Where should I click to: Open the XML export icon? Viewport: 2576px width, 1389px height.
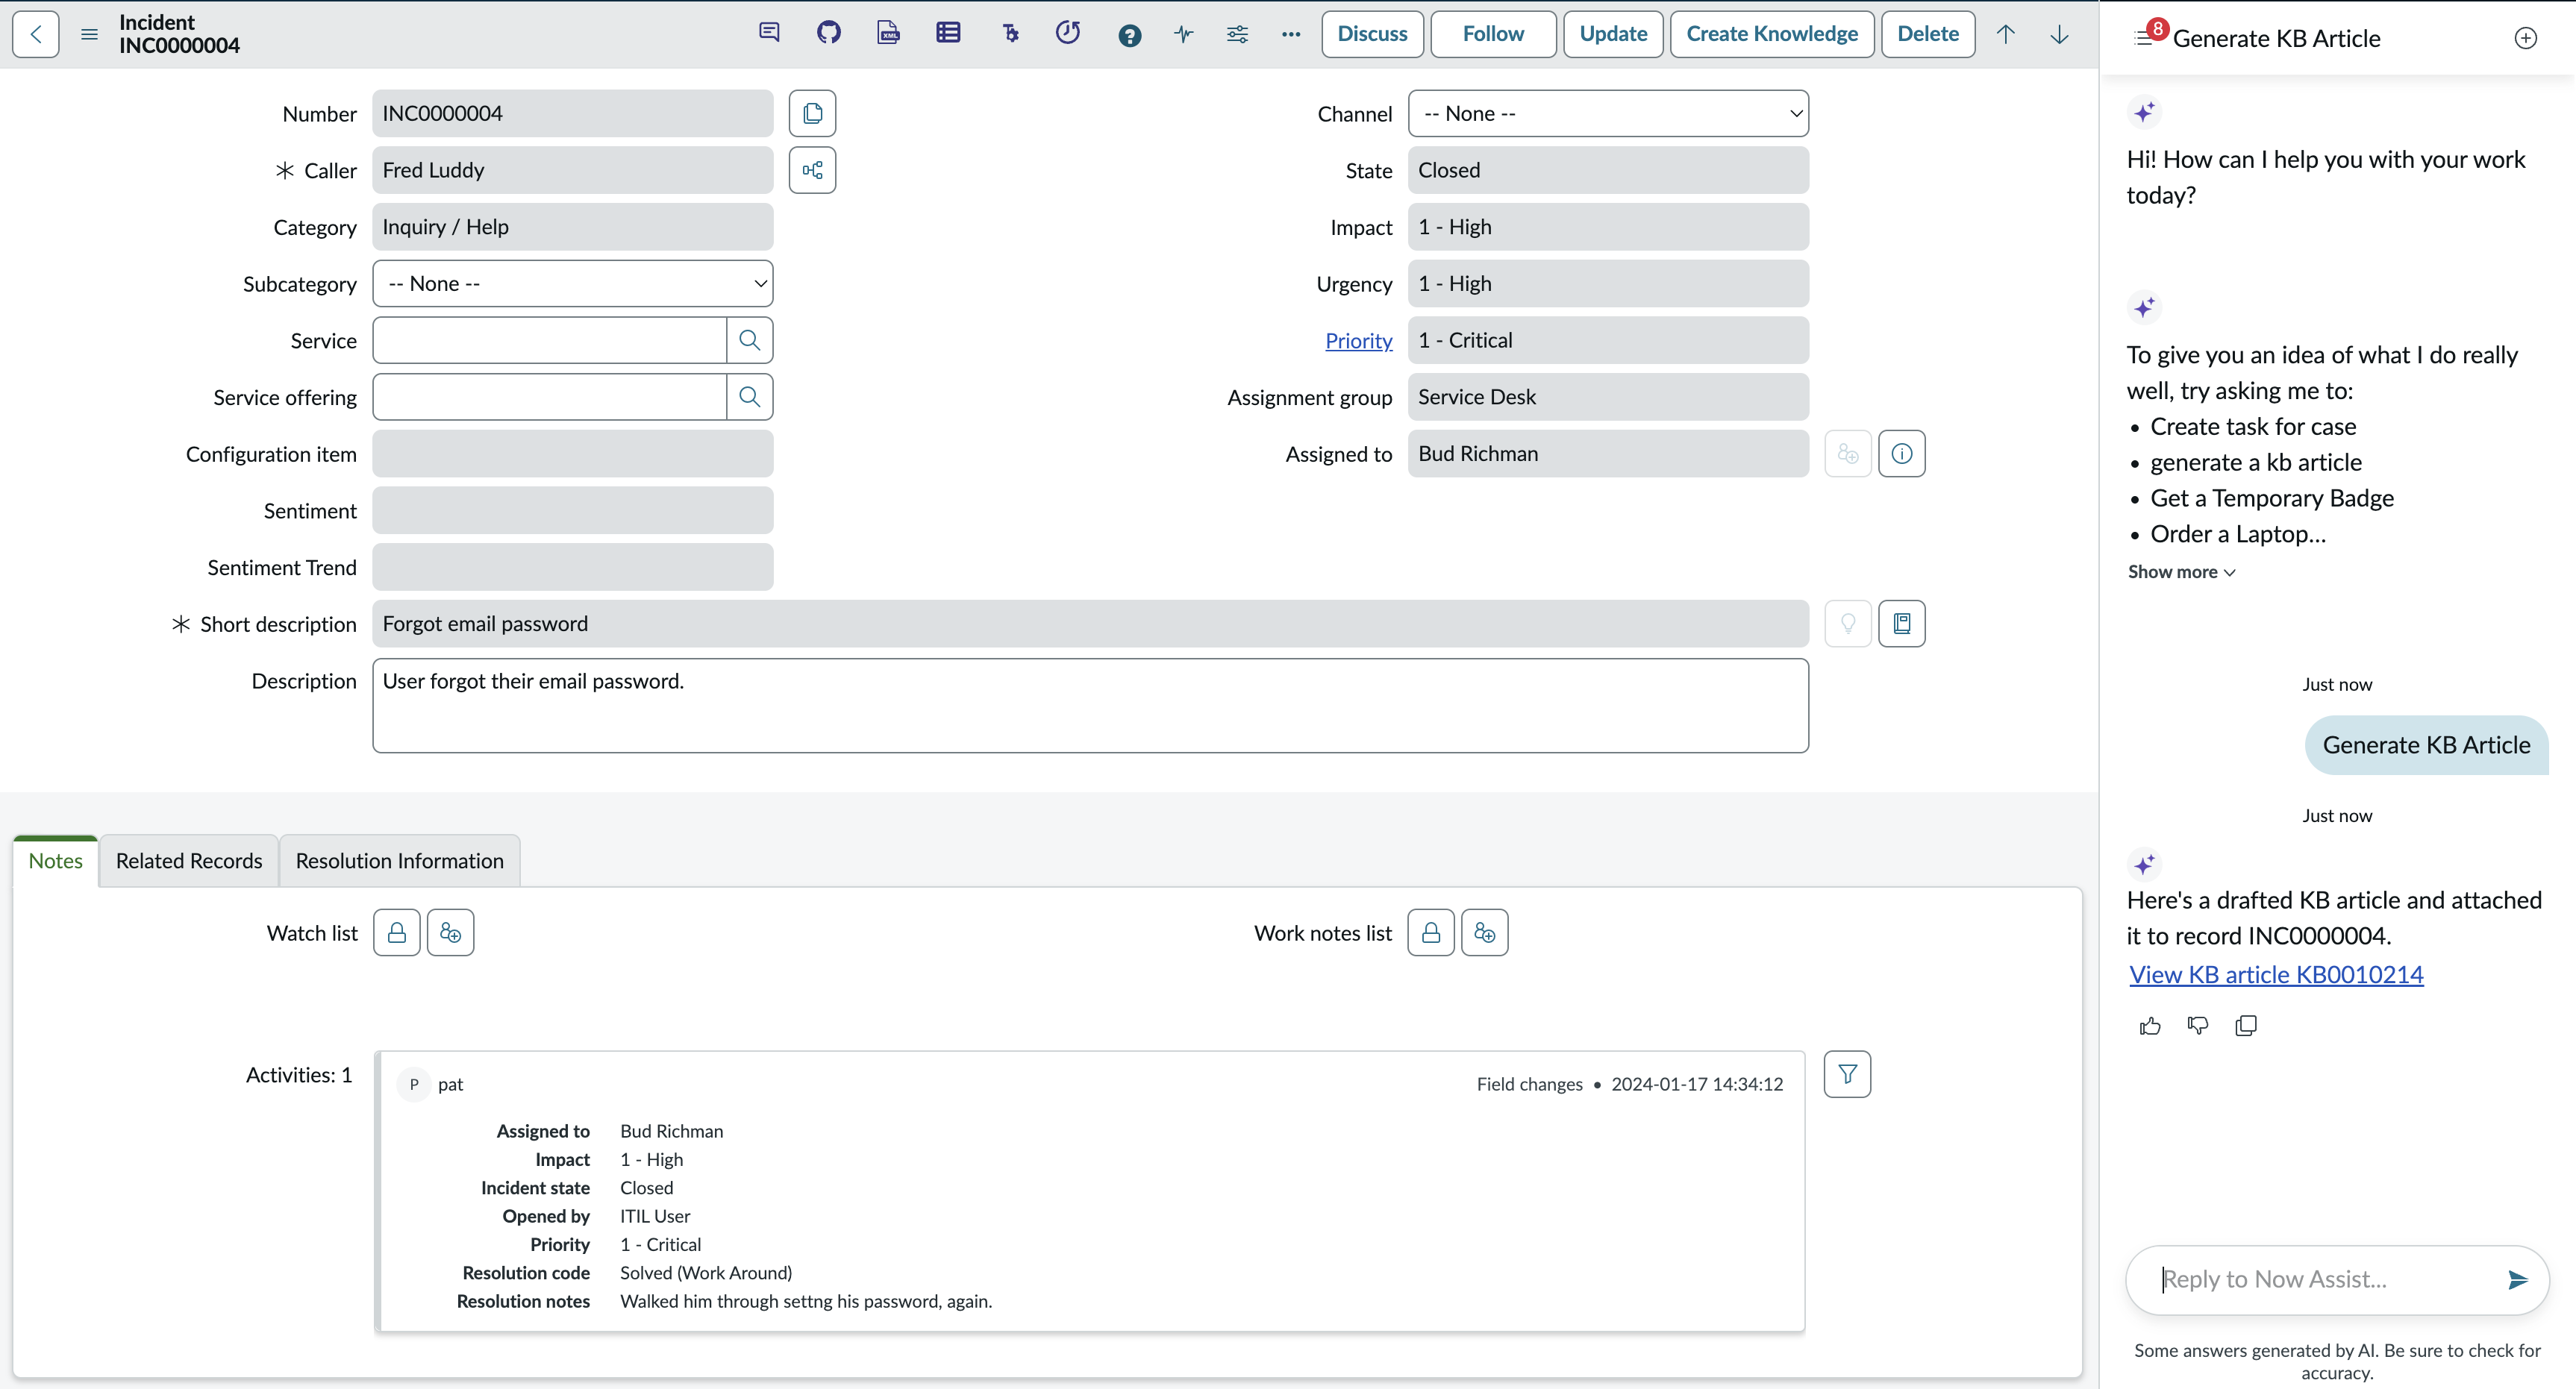pos(888,33)
